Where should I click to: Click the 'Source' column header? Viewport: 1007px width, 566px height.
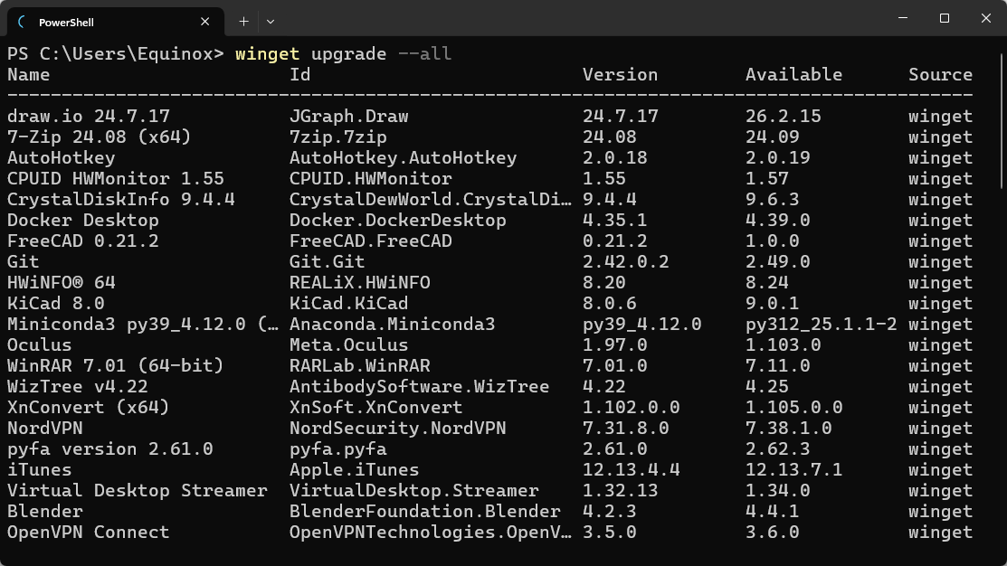point(940,74)
